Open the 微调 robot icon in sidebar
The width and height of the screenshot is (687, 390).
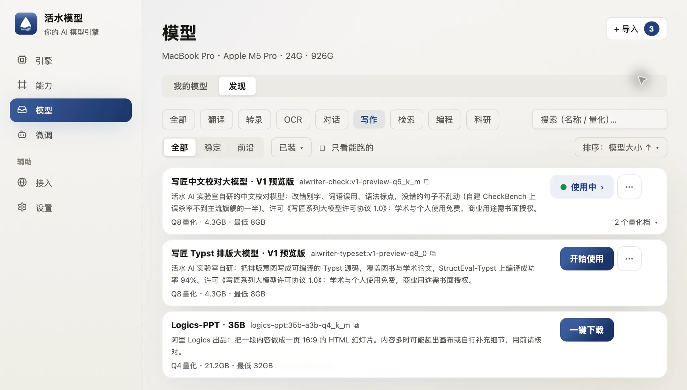click(22, 134)
